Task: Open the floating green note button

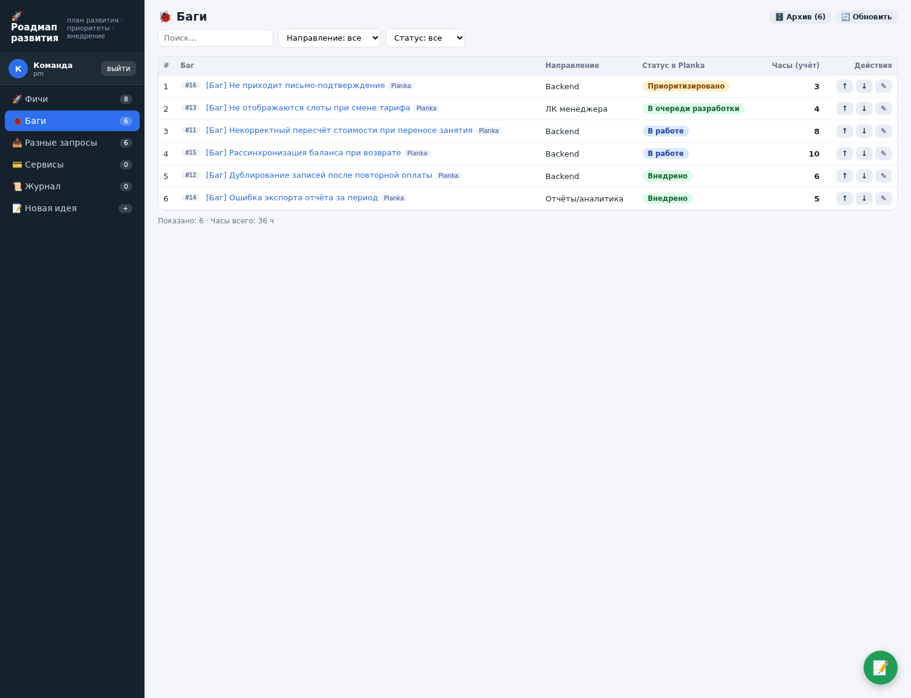Action: [x=880, y=668]
